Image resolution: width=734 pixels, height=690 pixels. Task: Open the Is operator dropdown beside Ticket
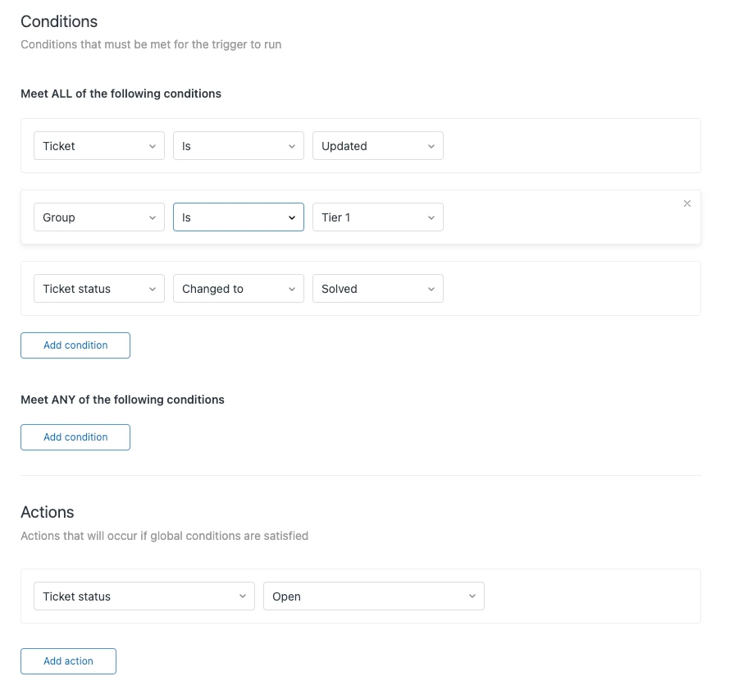[x=238, y=146]
